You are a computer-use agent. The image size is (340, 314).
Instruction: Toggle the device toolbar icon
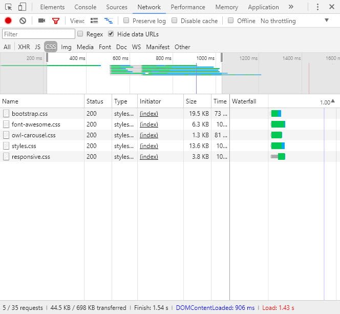[22, 7]
